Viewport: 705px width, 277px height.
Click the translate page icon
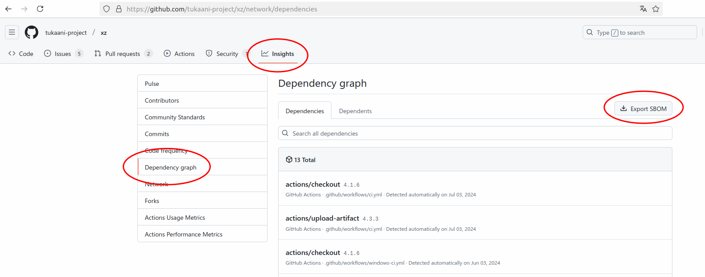(x=643, y=9)
